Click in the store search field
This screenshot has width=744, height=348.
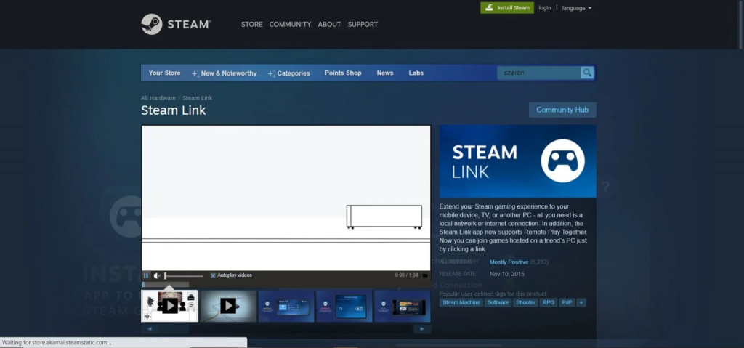coord(539,73)
